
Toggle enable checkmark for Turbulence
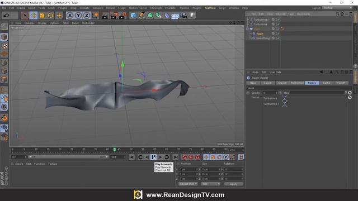click(x=279, y=24)
